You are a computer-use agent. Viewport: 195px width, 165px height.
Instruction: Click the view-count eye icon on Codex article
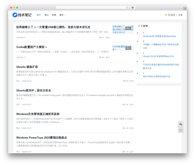tap(100, 57)
